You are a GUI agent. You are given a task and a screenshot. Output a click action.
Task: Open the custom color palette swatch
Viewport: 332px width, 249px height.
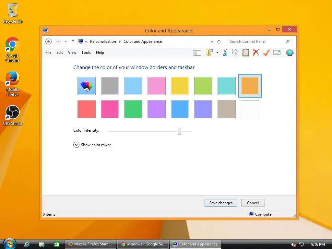86,86
